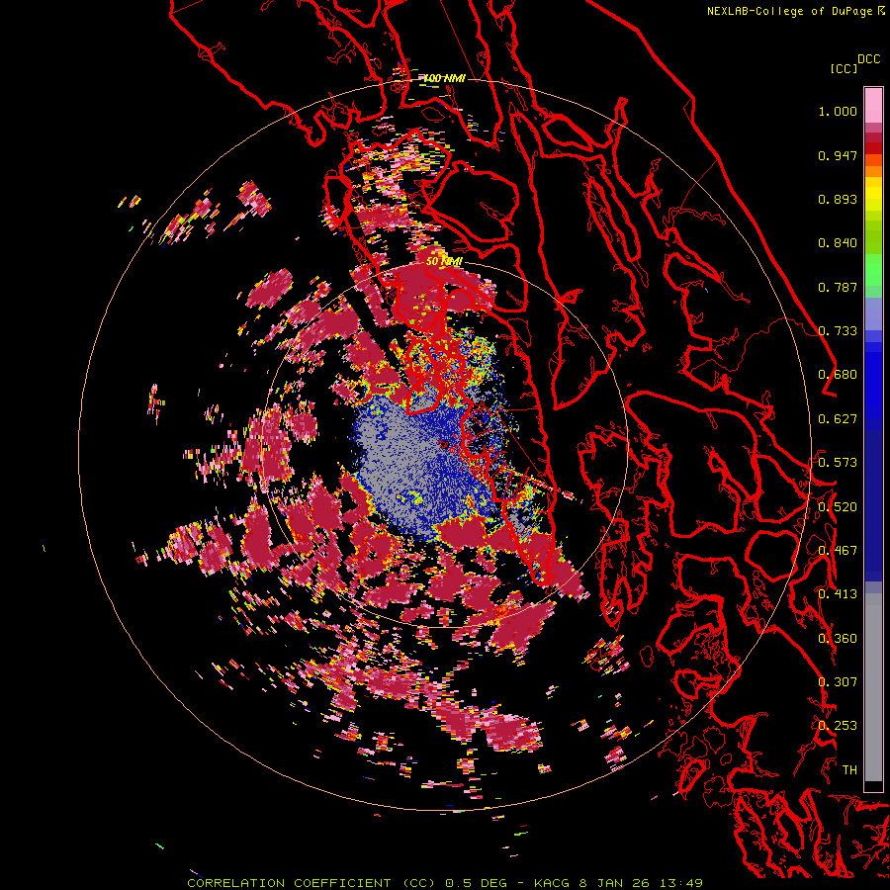Click the 0.520 color scale value

pyautogui.click(x=838, y=506)
